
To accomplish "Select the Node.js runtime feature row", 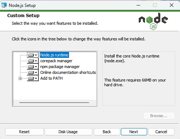I will point(54,55).
